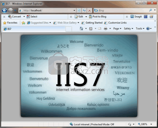Expand the Print dropdown arrow

pyautogui.click(x=110, y=29)
